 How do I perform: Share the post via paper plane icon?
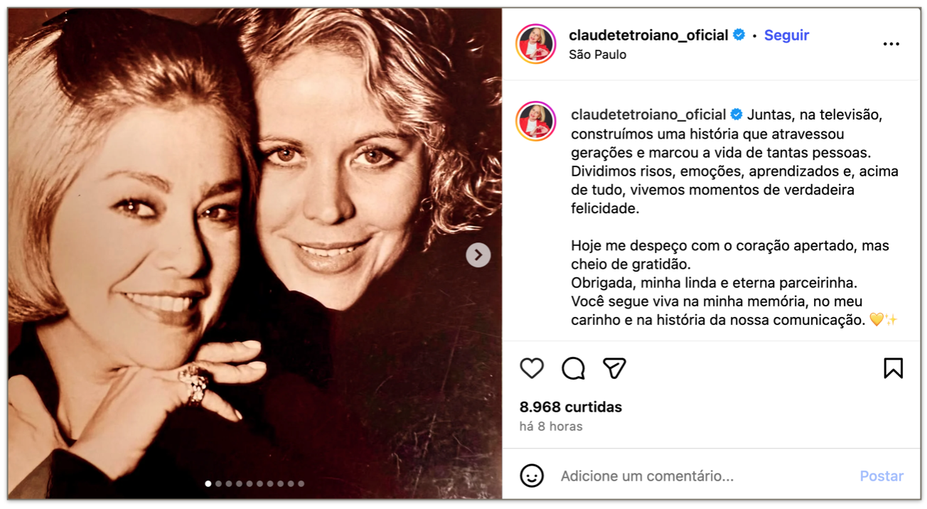[x=614, y=368]
